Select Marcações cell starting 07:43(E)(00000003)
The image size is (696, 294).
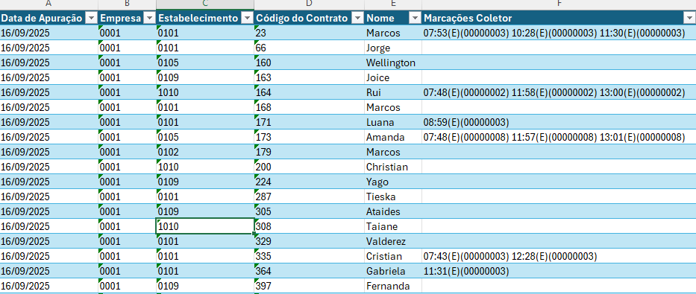pos(559,256)
